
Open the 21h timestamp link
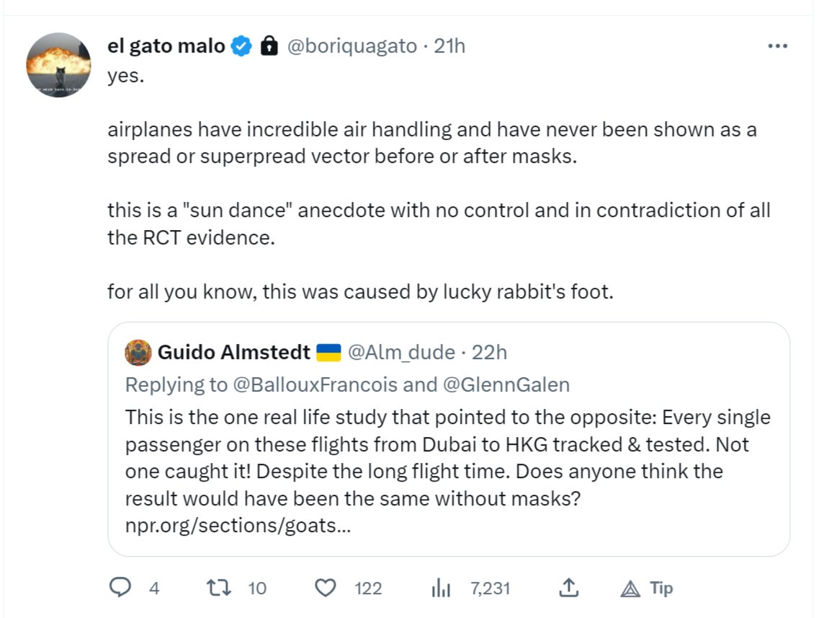(x=449, y=47)
